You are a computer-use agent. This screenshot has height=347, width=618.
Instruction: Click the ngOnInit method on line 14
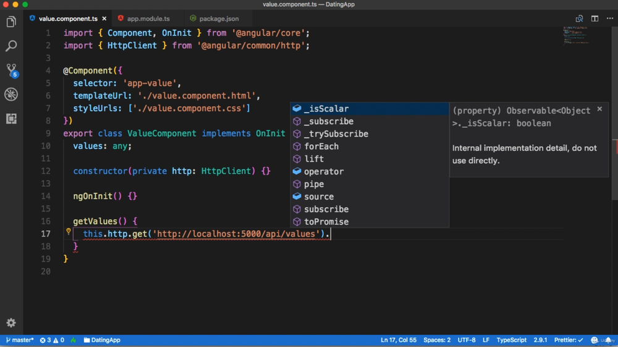(x=93, y=196)
